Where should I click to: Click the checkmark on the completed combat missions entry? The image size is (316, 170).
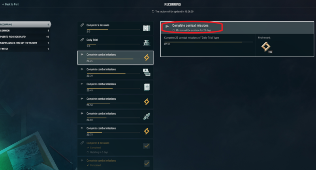pos(147,163)
